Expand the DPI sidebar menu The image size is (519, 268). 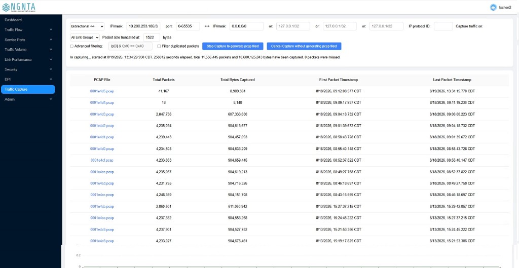point(28,80)
